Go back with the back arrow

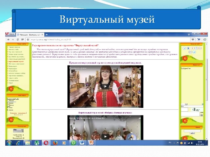(8, 40)
